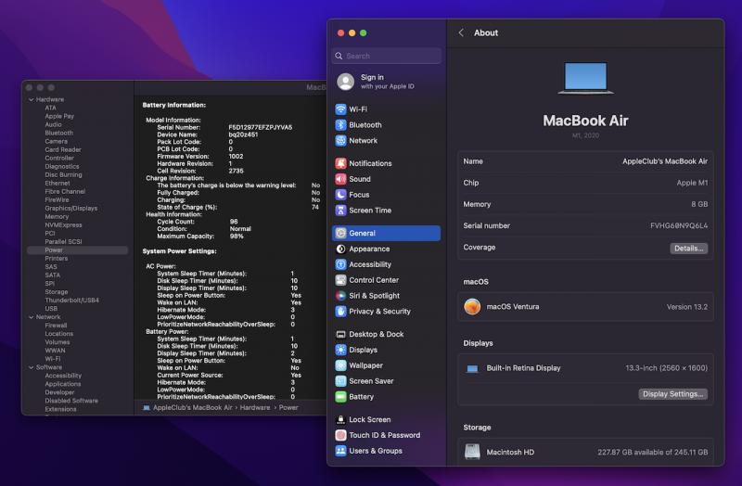Select NVMExpress in System Information sidebar

point(63,224)
